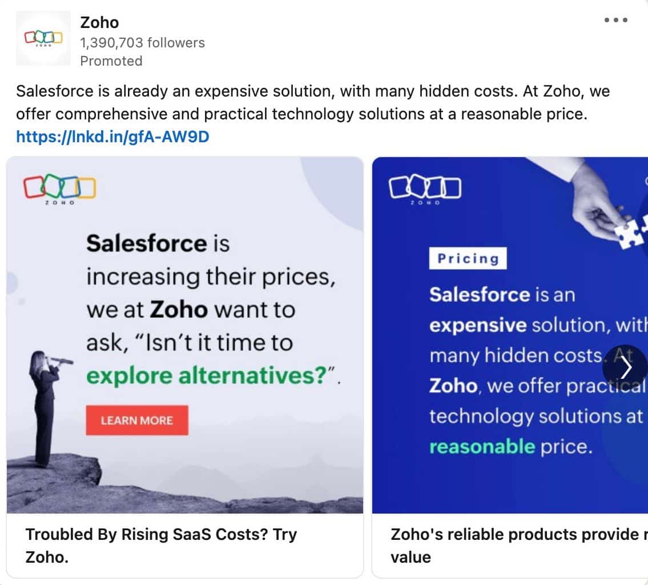Select the Pricing tag on blue card
Viewport: 648px width, 585px height.
click(468, 259)
